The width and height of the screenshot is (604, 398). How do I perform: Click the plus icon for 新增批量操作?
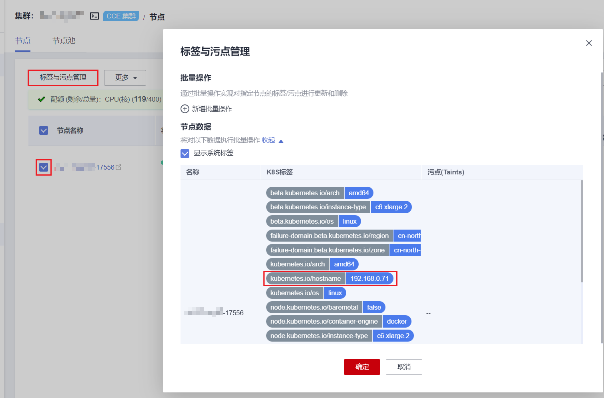tap(185, 109)
